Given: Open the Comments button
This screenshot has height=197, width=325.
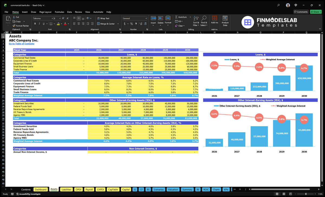Looking at the screenshot, I should (301, 12).
